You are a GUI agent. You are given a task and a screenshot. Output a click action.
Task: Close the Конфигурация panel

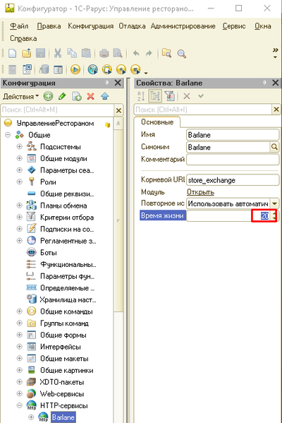tap(118, 83)
